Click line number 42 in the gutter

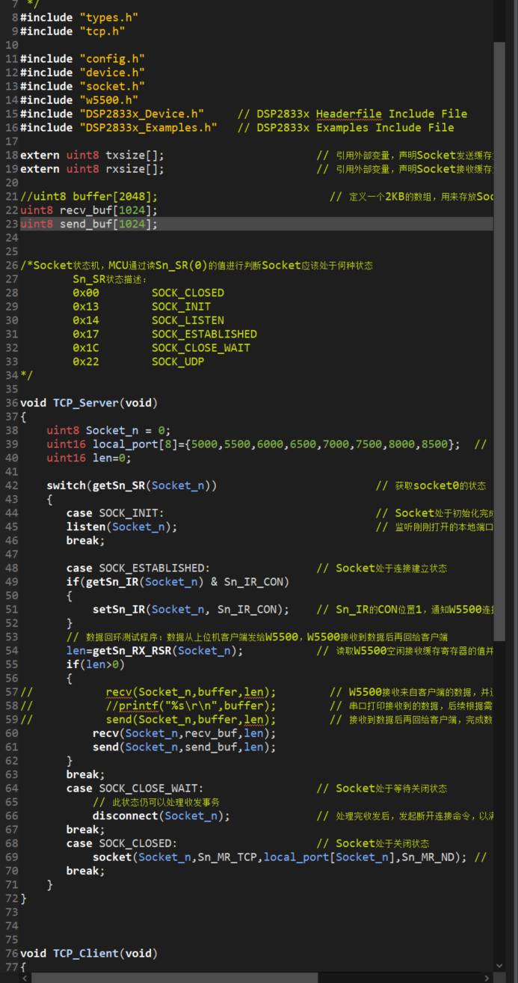pos(12,486)
